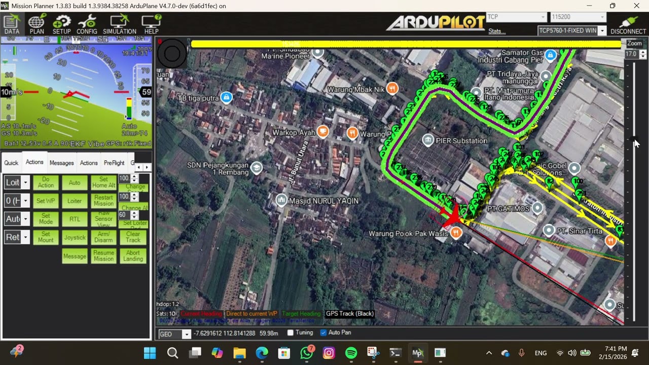
Task: Click the Warung Mbak Nik restaurant marker
Action: (x=392, y=89)
